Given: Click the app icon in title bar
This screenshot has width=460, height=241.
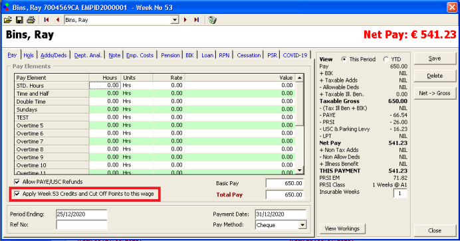Looking at the screenshot, I should pyautogui.click(x=6, y=7).
